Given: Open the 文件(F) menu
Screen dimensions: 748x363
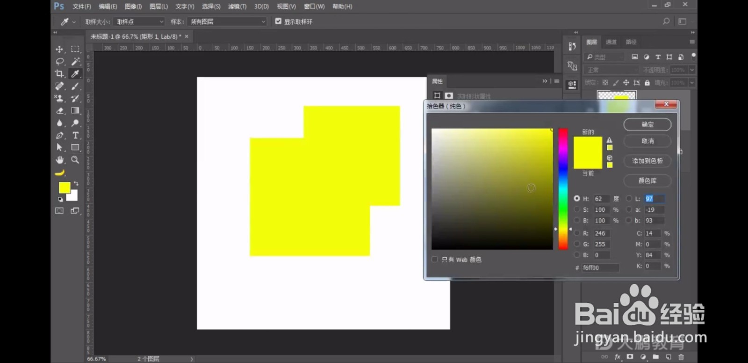Looking at the screenshot, I should (x=82, y=7).
